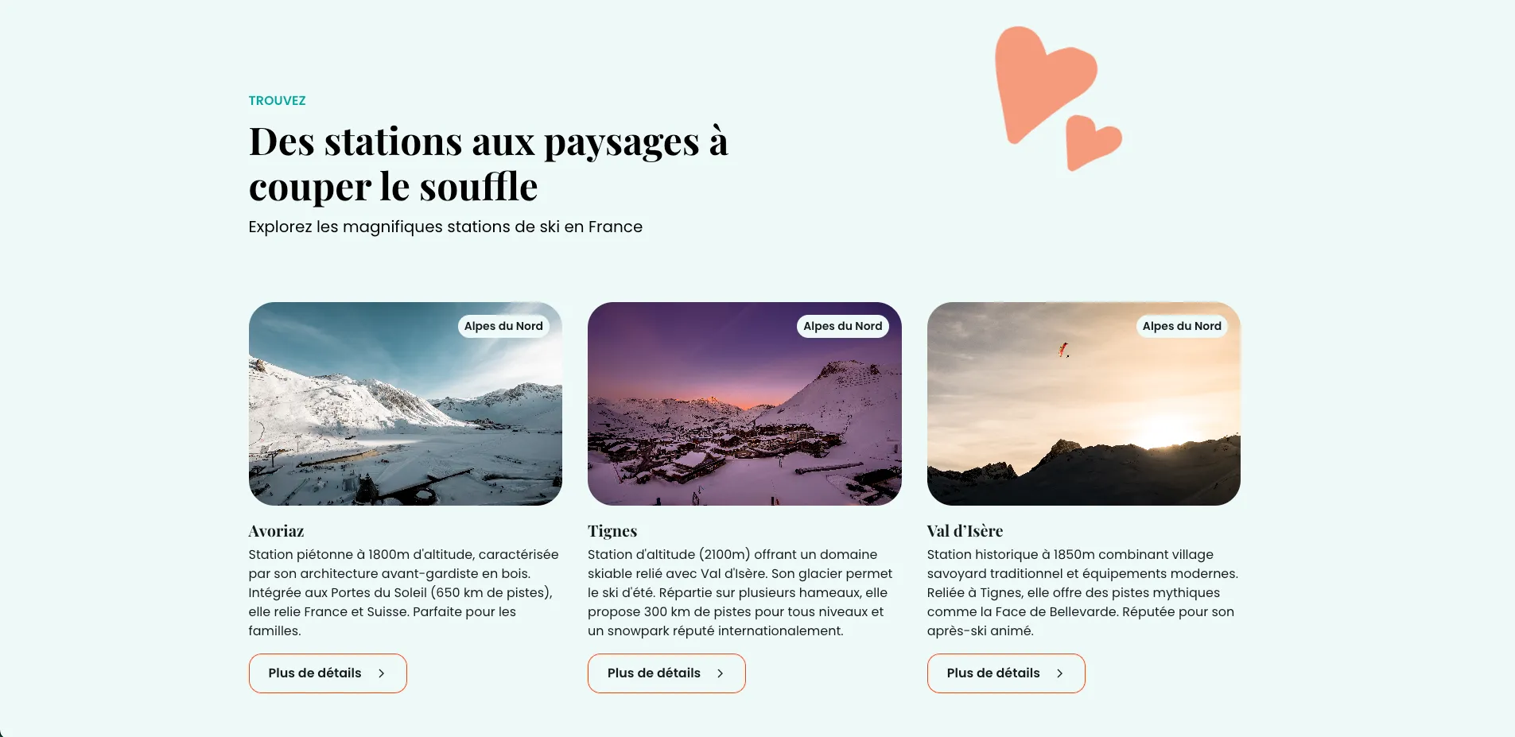The width and height of the screenshot is (1515, 737).
Task: Click the Tignes station title
Action: coord(612,531)
